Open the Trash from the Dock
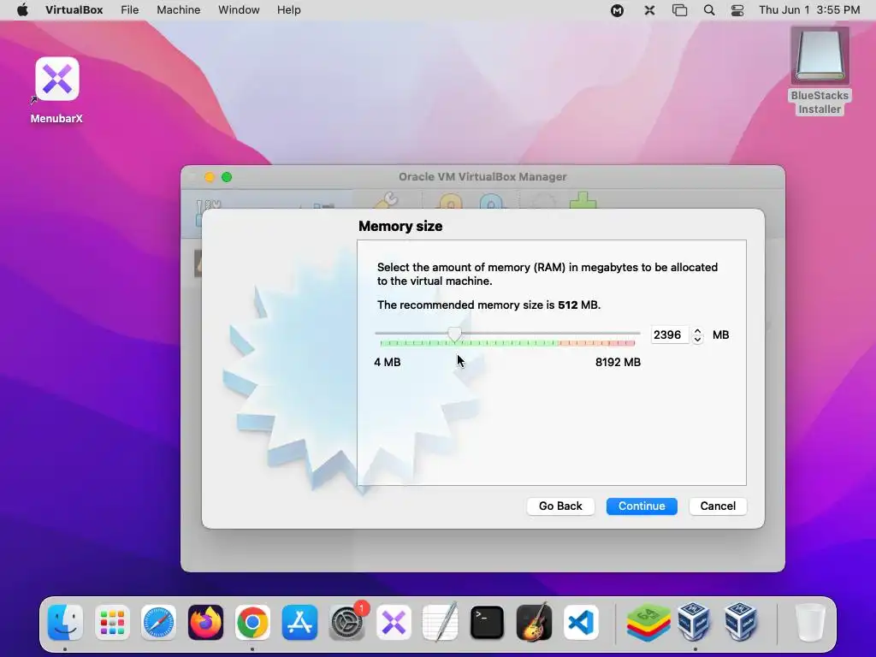Image resolution: width=876 pixels, height=657 pixels. 809,622
